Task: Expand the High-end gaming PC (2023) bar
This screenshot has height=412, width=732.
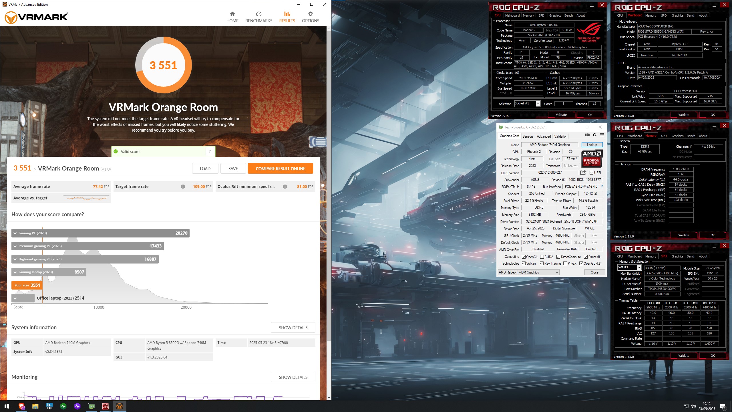Action: click(x=85, y=259)
